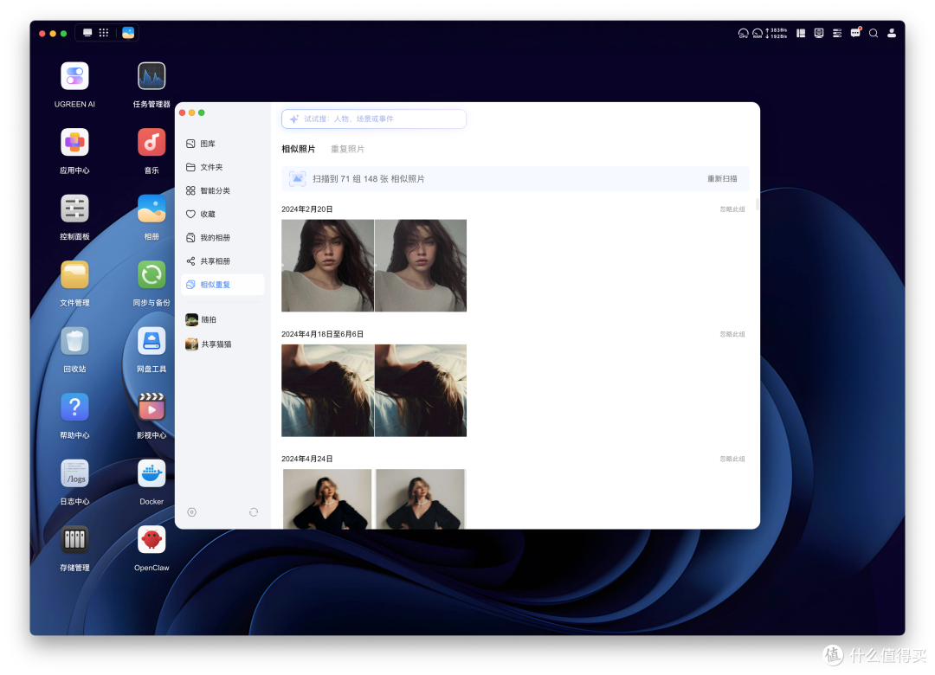Click the AI search input field
935x675 pixels.
[374, 119]
